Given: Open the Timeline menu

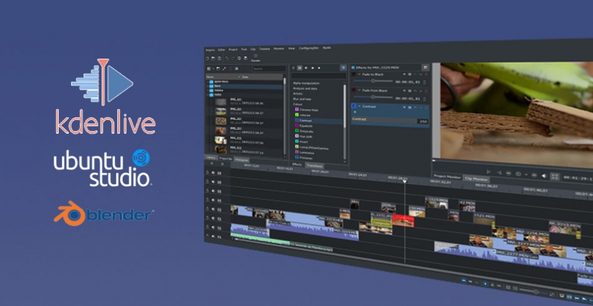Looking at the screenshot, I should tap(264, 49).
